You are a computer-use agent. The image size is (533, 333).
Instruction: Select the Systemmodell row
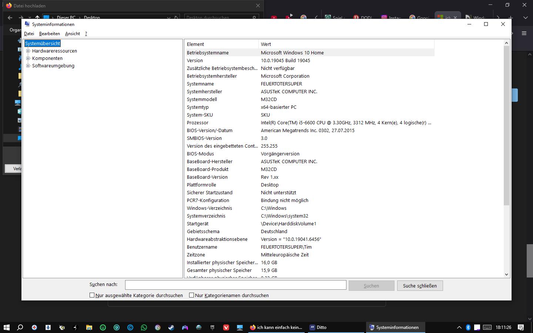(x=309, y=99)
